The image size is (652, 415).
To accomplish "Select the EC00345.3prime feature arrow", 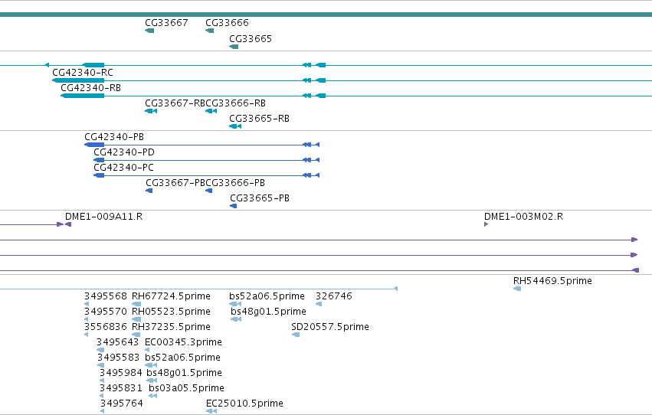I will pos(147,350).
